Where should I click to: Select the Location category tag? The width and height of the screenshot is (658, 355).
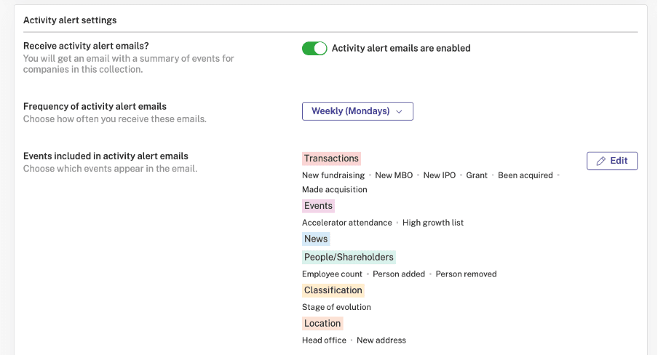(x=322, y=324)
